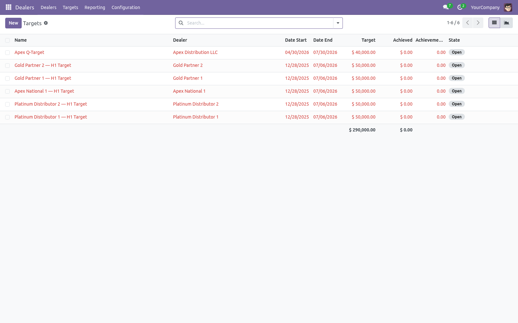The width and height of the screenshot is (518, 323).
Task: Switch to graph view
Action: tap(507, 23)
